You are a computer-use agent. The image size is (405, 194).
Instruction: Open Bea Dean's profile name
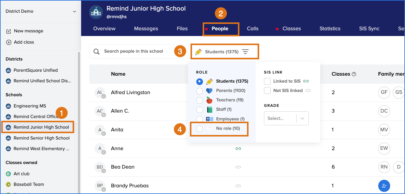pos(123,167)
